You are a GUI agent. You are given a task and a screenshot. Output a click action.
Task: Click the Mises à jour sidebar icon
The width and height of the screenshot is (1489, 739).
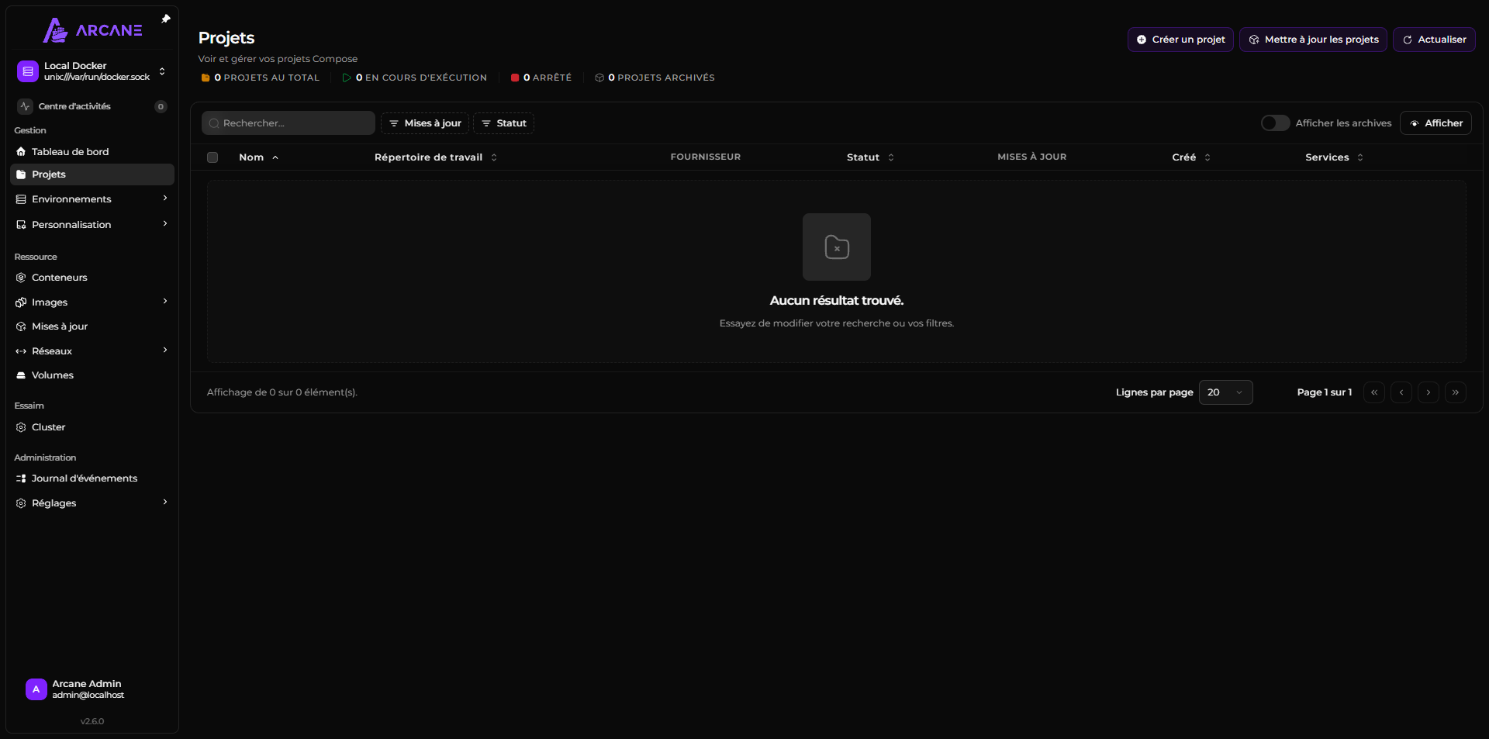pos(21,326)
